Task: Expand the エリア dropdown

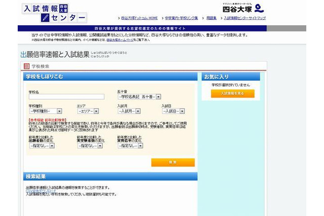Action: pos(88,112)
